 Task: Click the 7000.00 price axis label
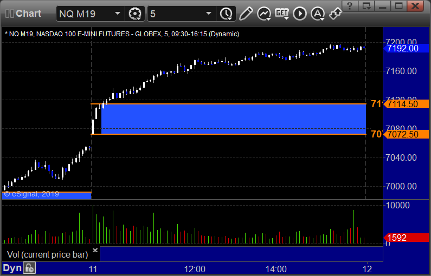401,187
